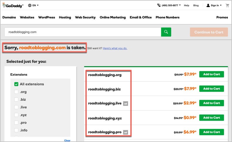Click the phone icon beside support number
The width and height of the screenshot is (232, 142).
(159, 5)
